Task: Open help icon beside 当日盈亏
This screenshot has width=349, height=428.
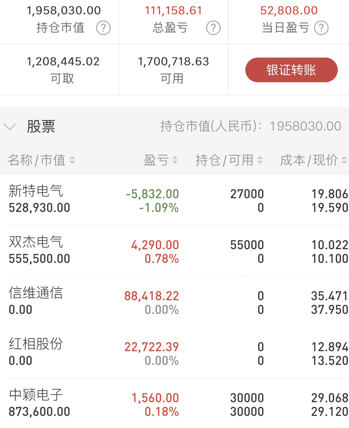Action: click(321, 28)
